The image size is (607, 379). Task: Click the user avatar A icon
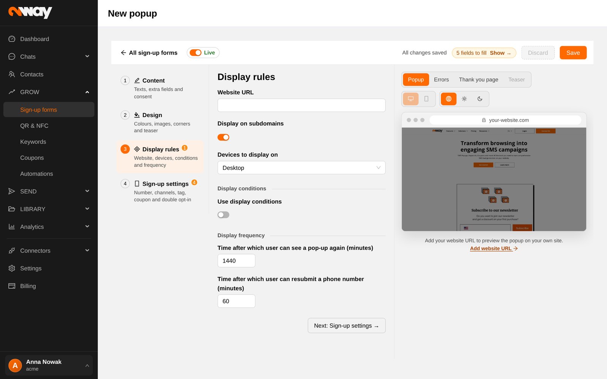click(x=15, y=365)
